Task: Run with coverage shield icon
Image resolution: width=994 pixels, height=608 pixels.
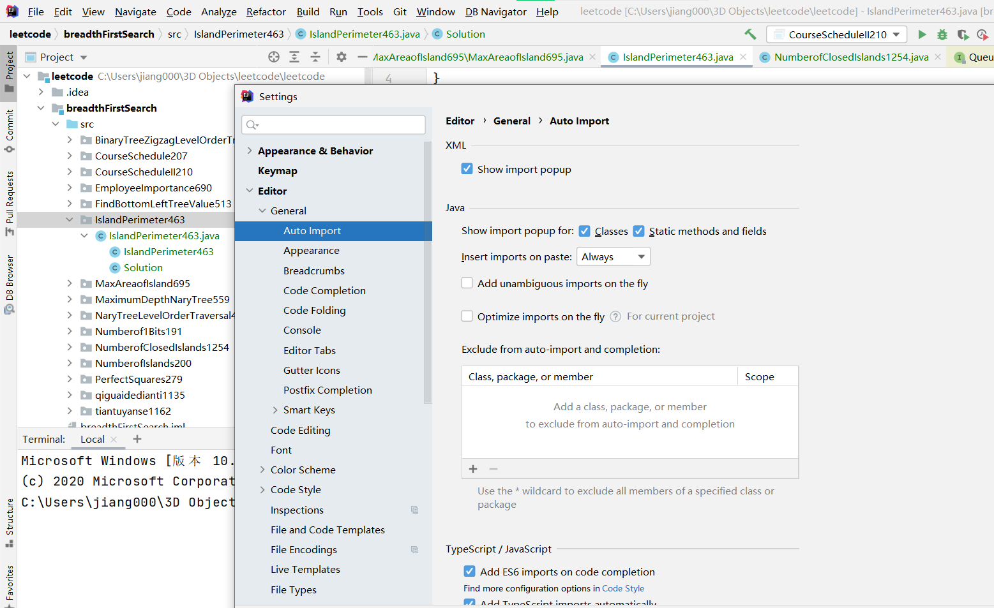Action: 963,34
